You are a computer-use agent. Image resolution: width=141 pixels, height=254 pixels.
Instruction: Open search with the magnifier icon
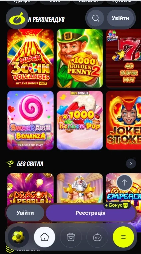coord(95,18)
